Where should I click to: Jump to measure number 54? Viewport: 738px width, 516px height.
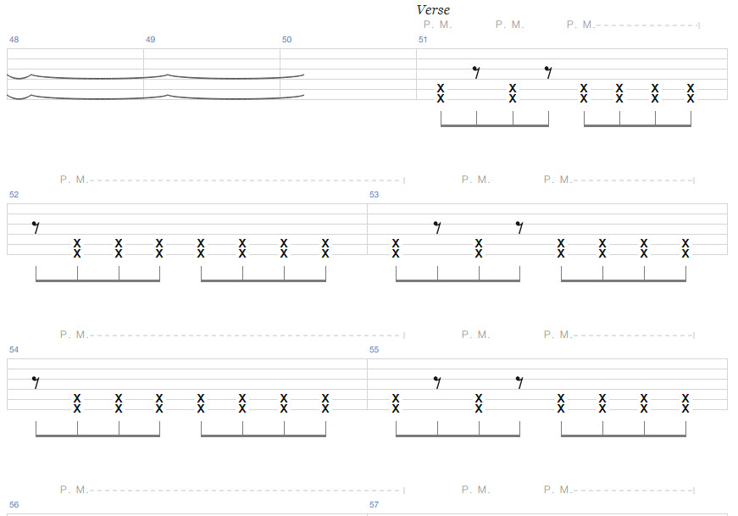click(14, 350)
